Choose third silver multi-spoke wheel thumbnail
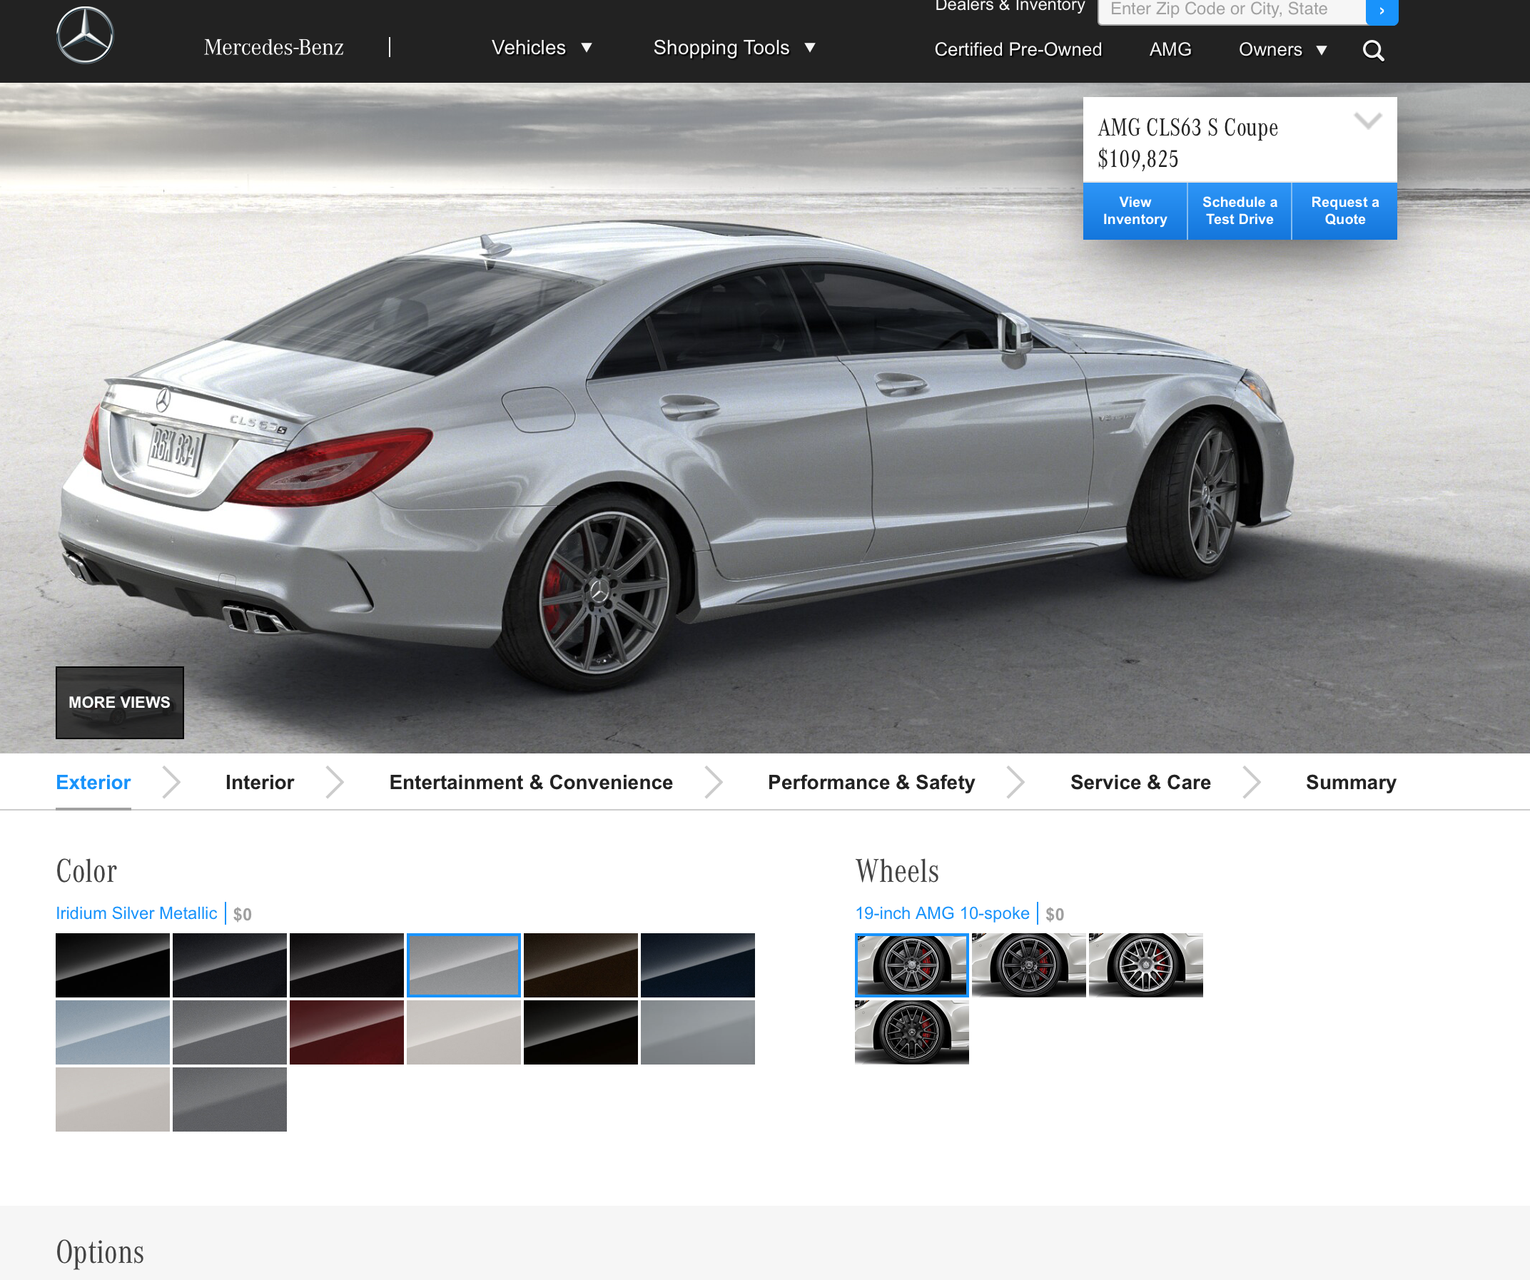1530x1280 pixels. pos(1146,965)
